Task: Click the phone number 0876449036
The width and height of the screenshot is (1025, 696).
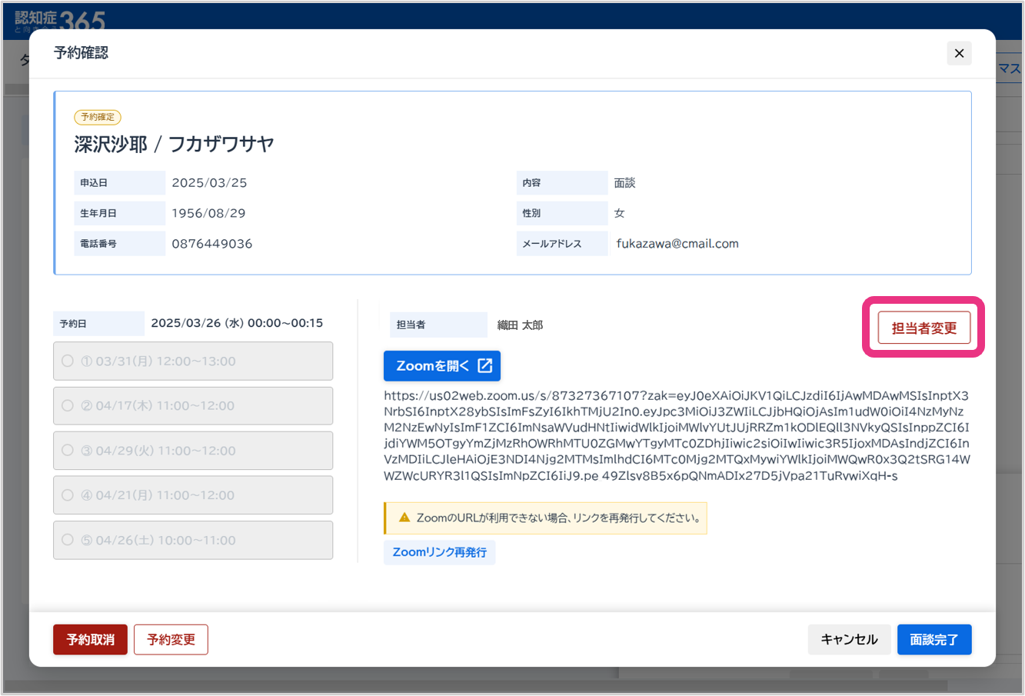Action: 212,244
